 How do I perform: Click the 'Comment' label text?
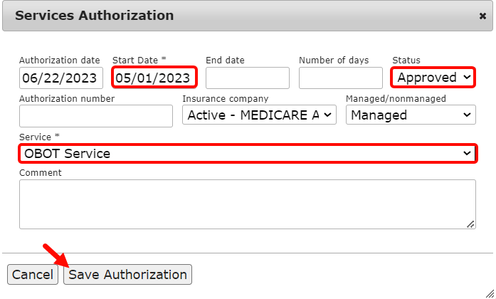click(40, 173)
